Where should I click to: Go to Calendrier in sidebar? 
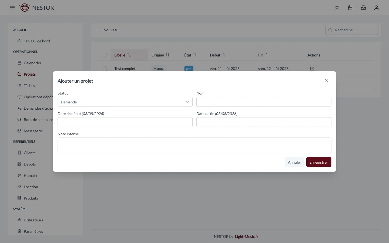[29, 63]
